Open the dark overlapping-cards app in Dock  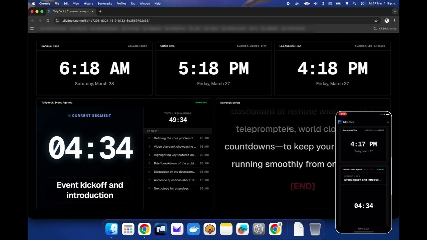161,229
